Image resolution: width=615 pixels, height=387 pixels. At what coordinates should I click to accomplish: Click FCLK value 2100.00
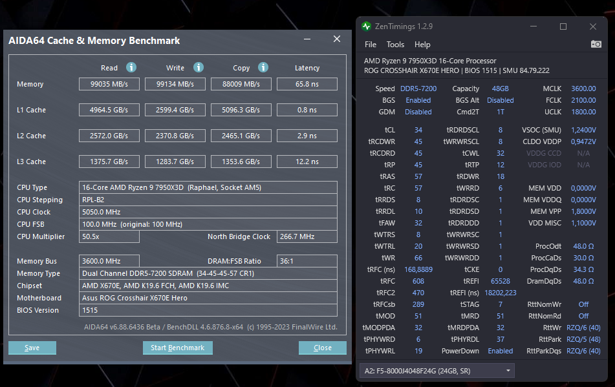point(583,100)
